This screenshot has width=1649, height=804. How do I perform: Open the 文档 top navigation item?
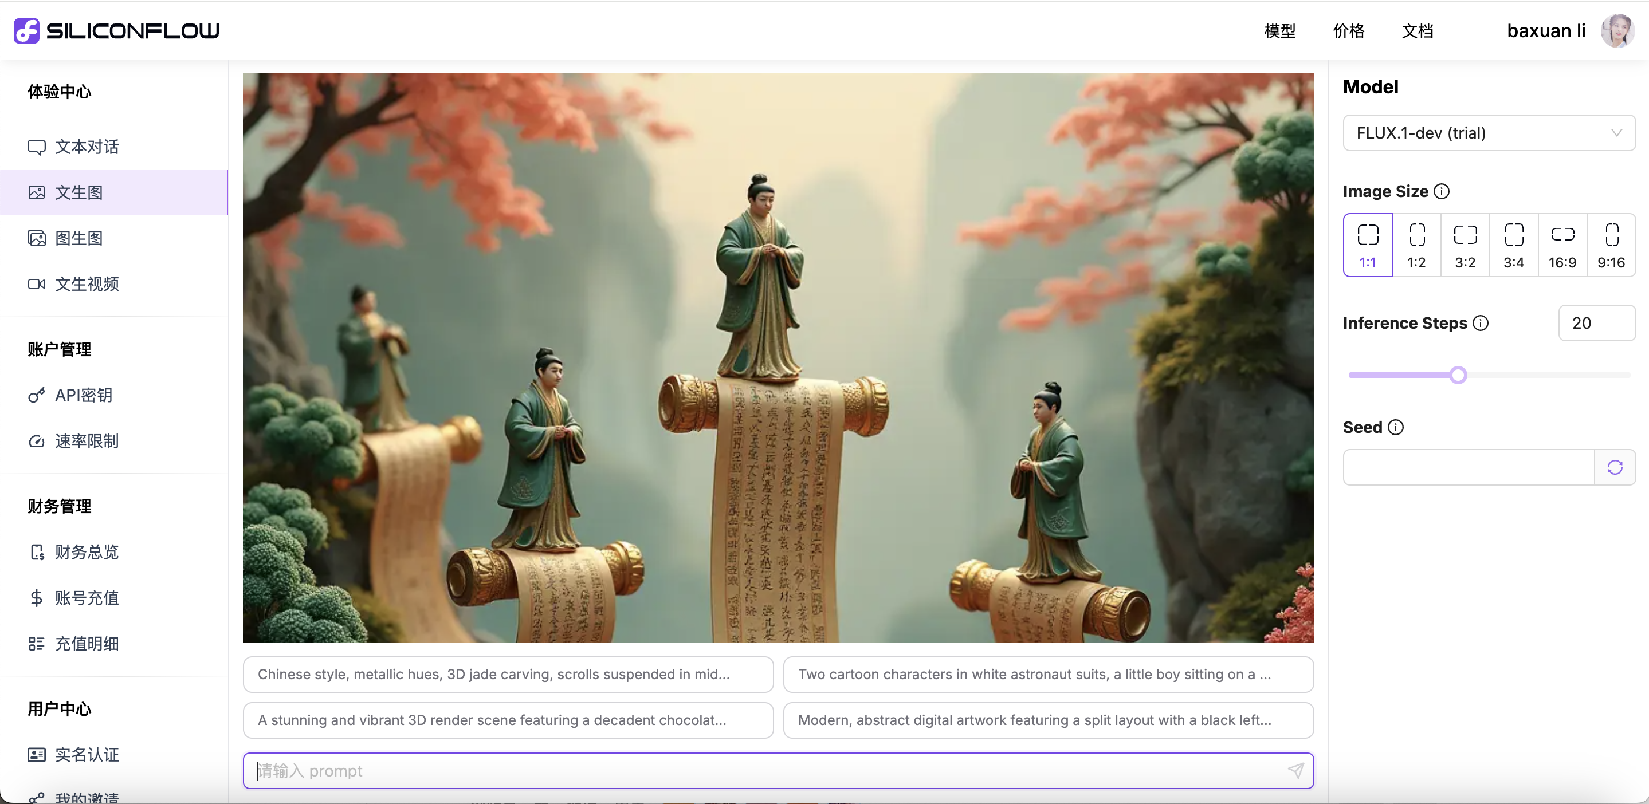click(x=1418, y=31)
